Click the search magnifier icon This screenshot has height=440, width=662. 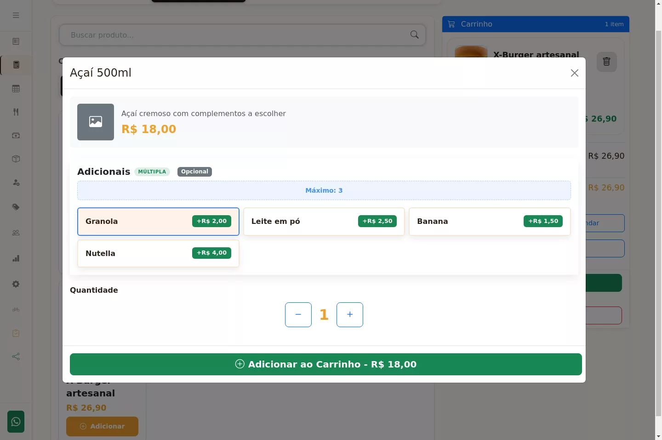[414, 35]
